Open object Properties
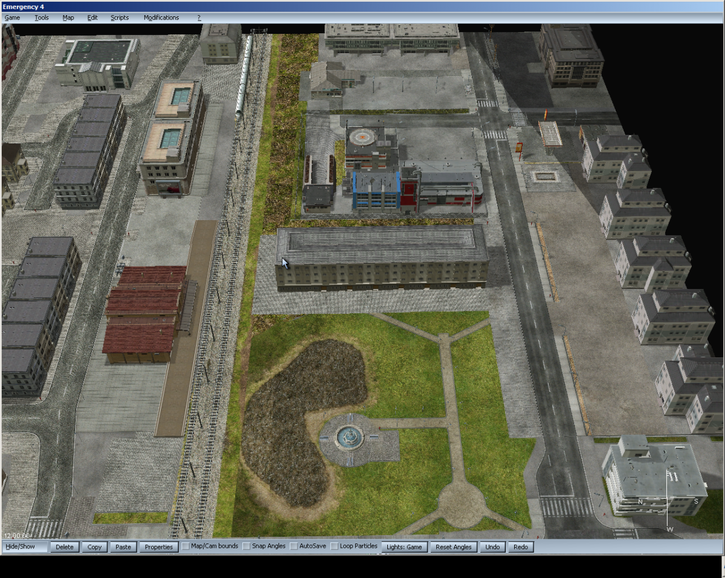Viewport: 725px width, 578px height. (159, 547)
